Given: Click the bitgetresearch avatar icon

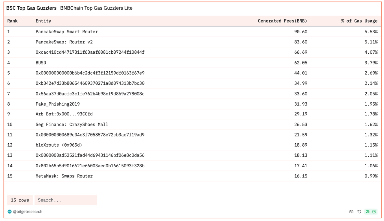Looking at the screenshot, I should tap(10, 212).
